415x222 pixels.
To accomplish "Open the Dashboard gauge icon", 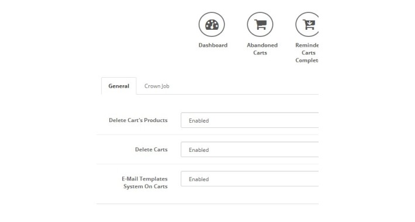I will 212,25.
